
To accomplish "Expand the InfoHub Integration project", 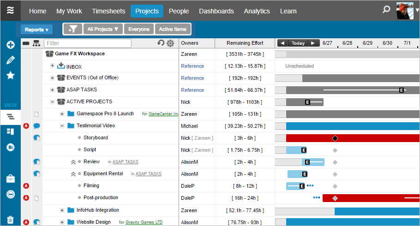I will [62, 210].
